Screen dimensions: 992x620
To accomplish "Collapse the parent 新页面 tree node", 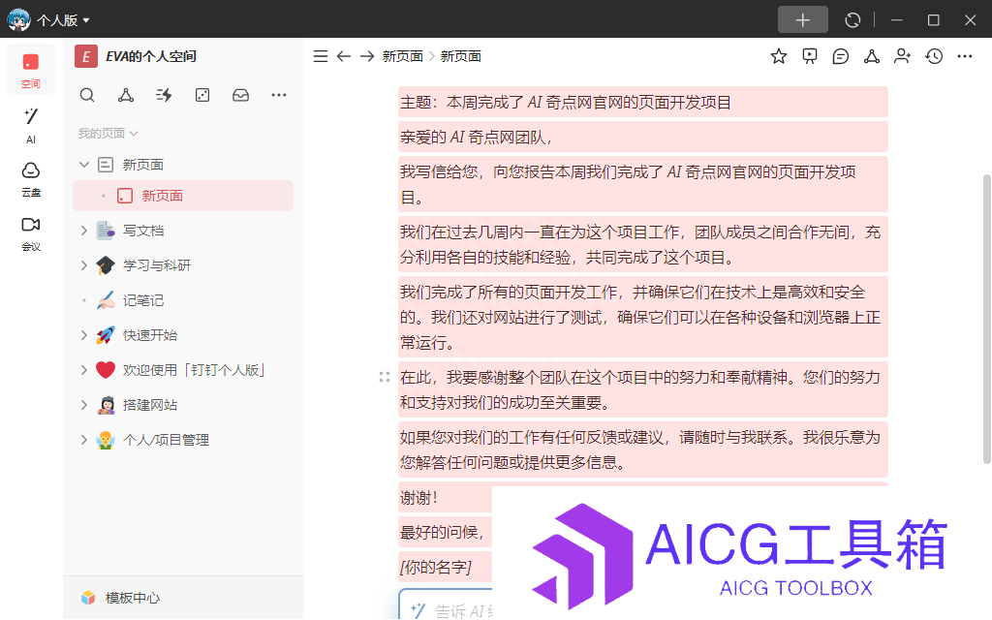I will pos(84,165).
